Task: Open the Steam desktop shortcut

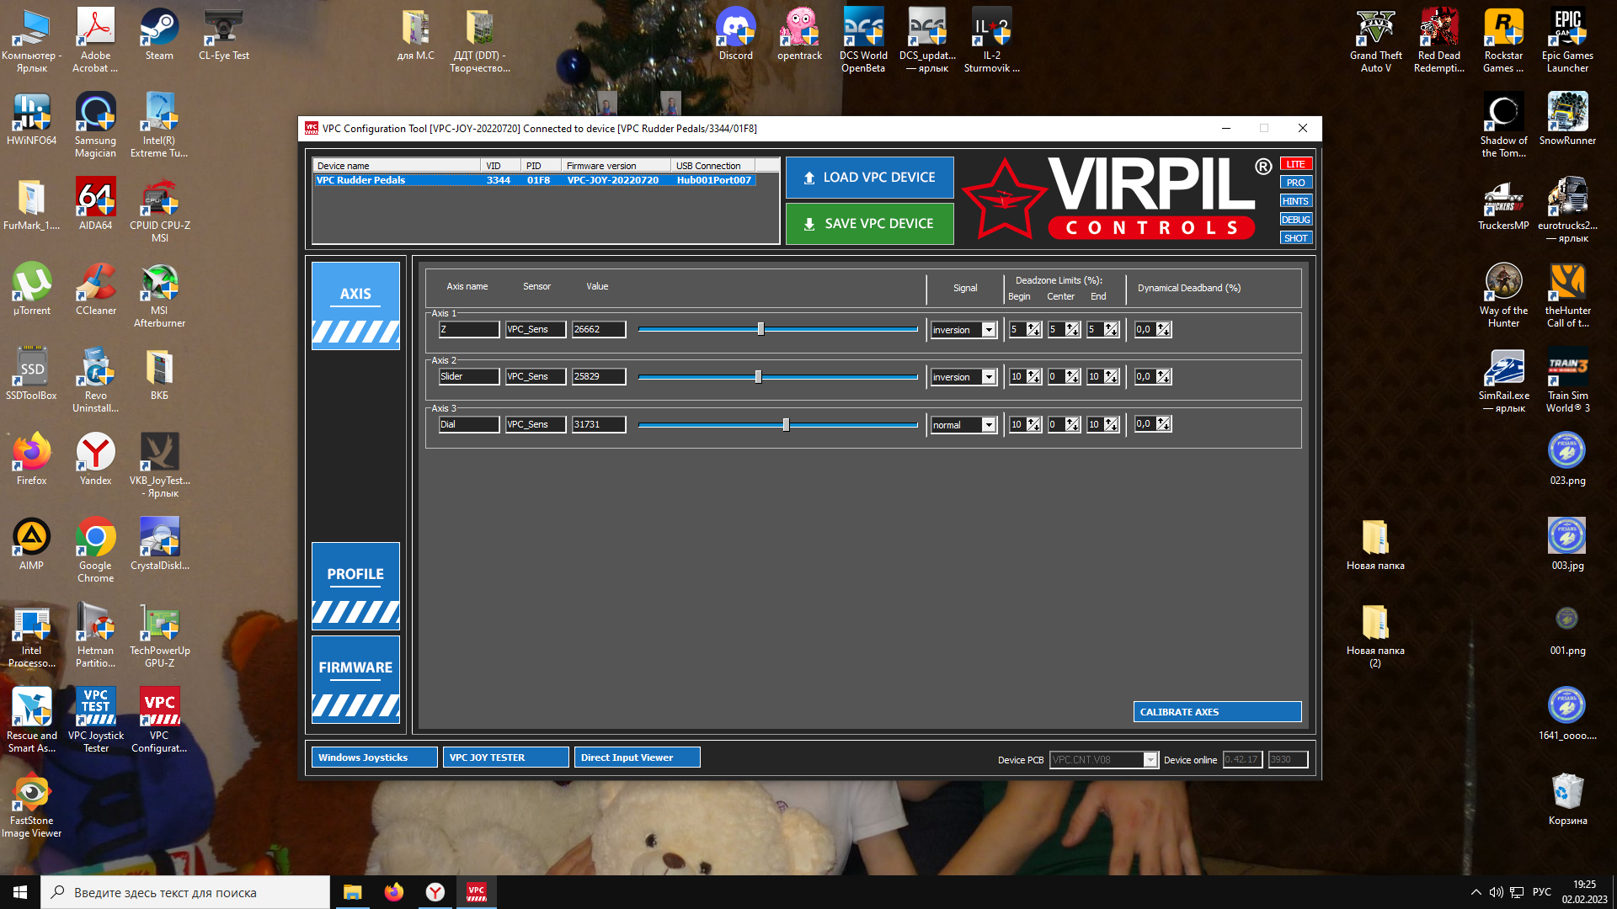Action: (159, 35)
